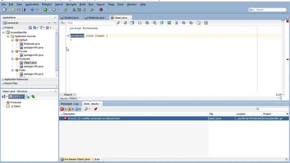This screenshot has height=163, width=290.
Task: Click the wrench options icon in Build Issues
Action: [x=86, y=109]
